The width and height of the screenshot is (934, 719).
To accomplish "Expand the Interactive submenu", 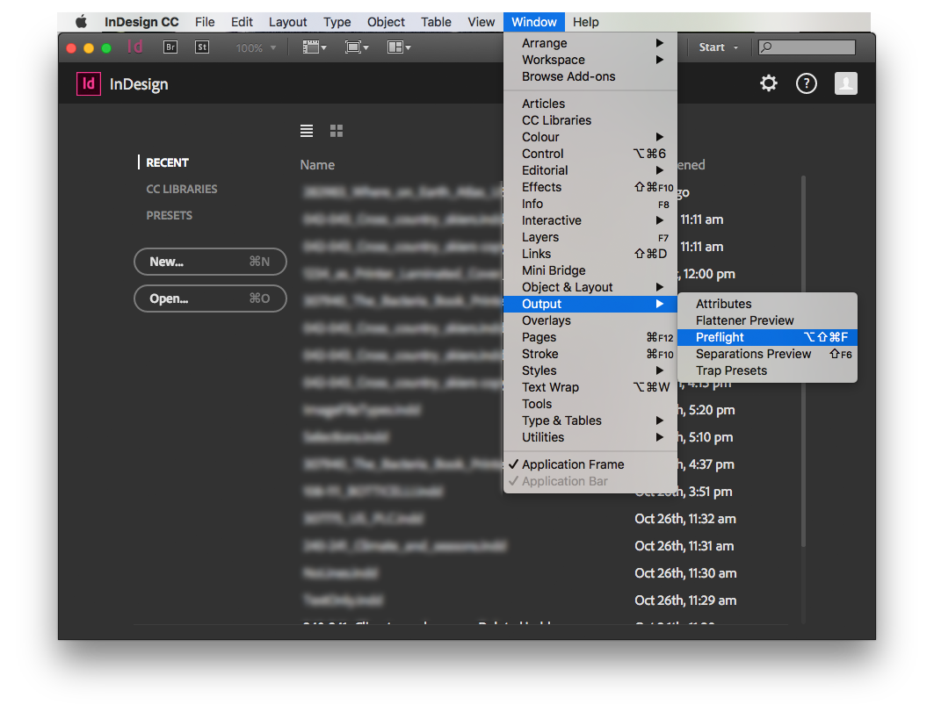I will [590, 220].
